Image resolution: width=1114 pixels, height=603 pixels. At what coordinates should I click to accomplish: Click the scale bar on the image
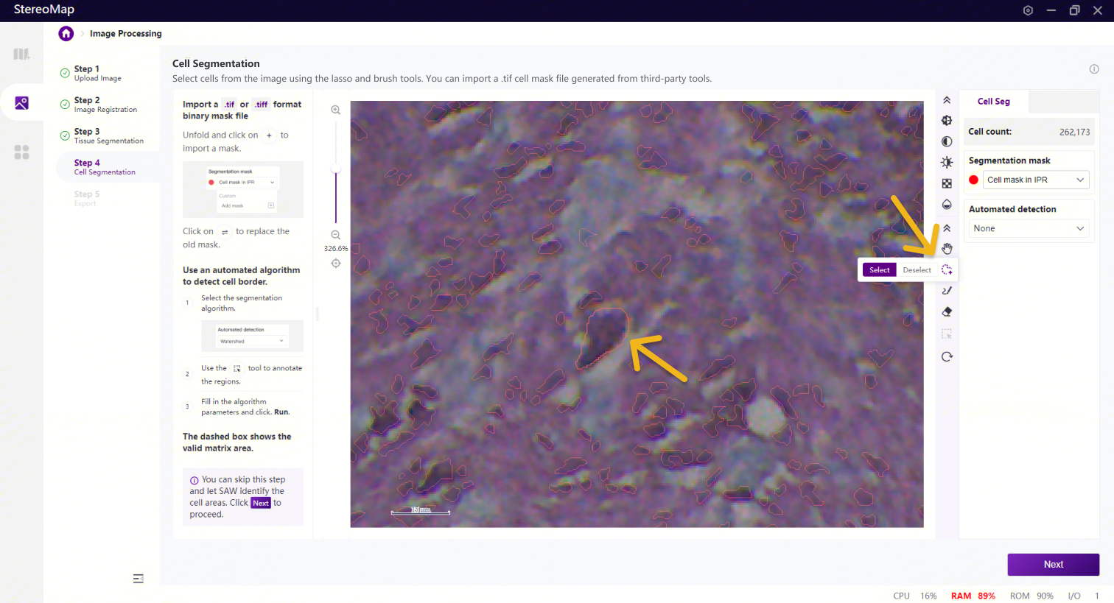[x=420, y=510]
